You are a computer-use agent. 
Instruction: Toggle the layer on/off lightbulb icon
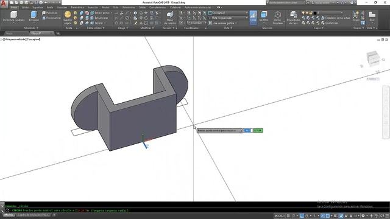303,13
